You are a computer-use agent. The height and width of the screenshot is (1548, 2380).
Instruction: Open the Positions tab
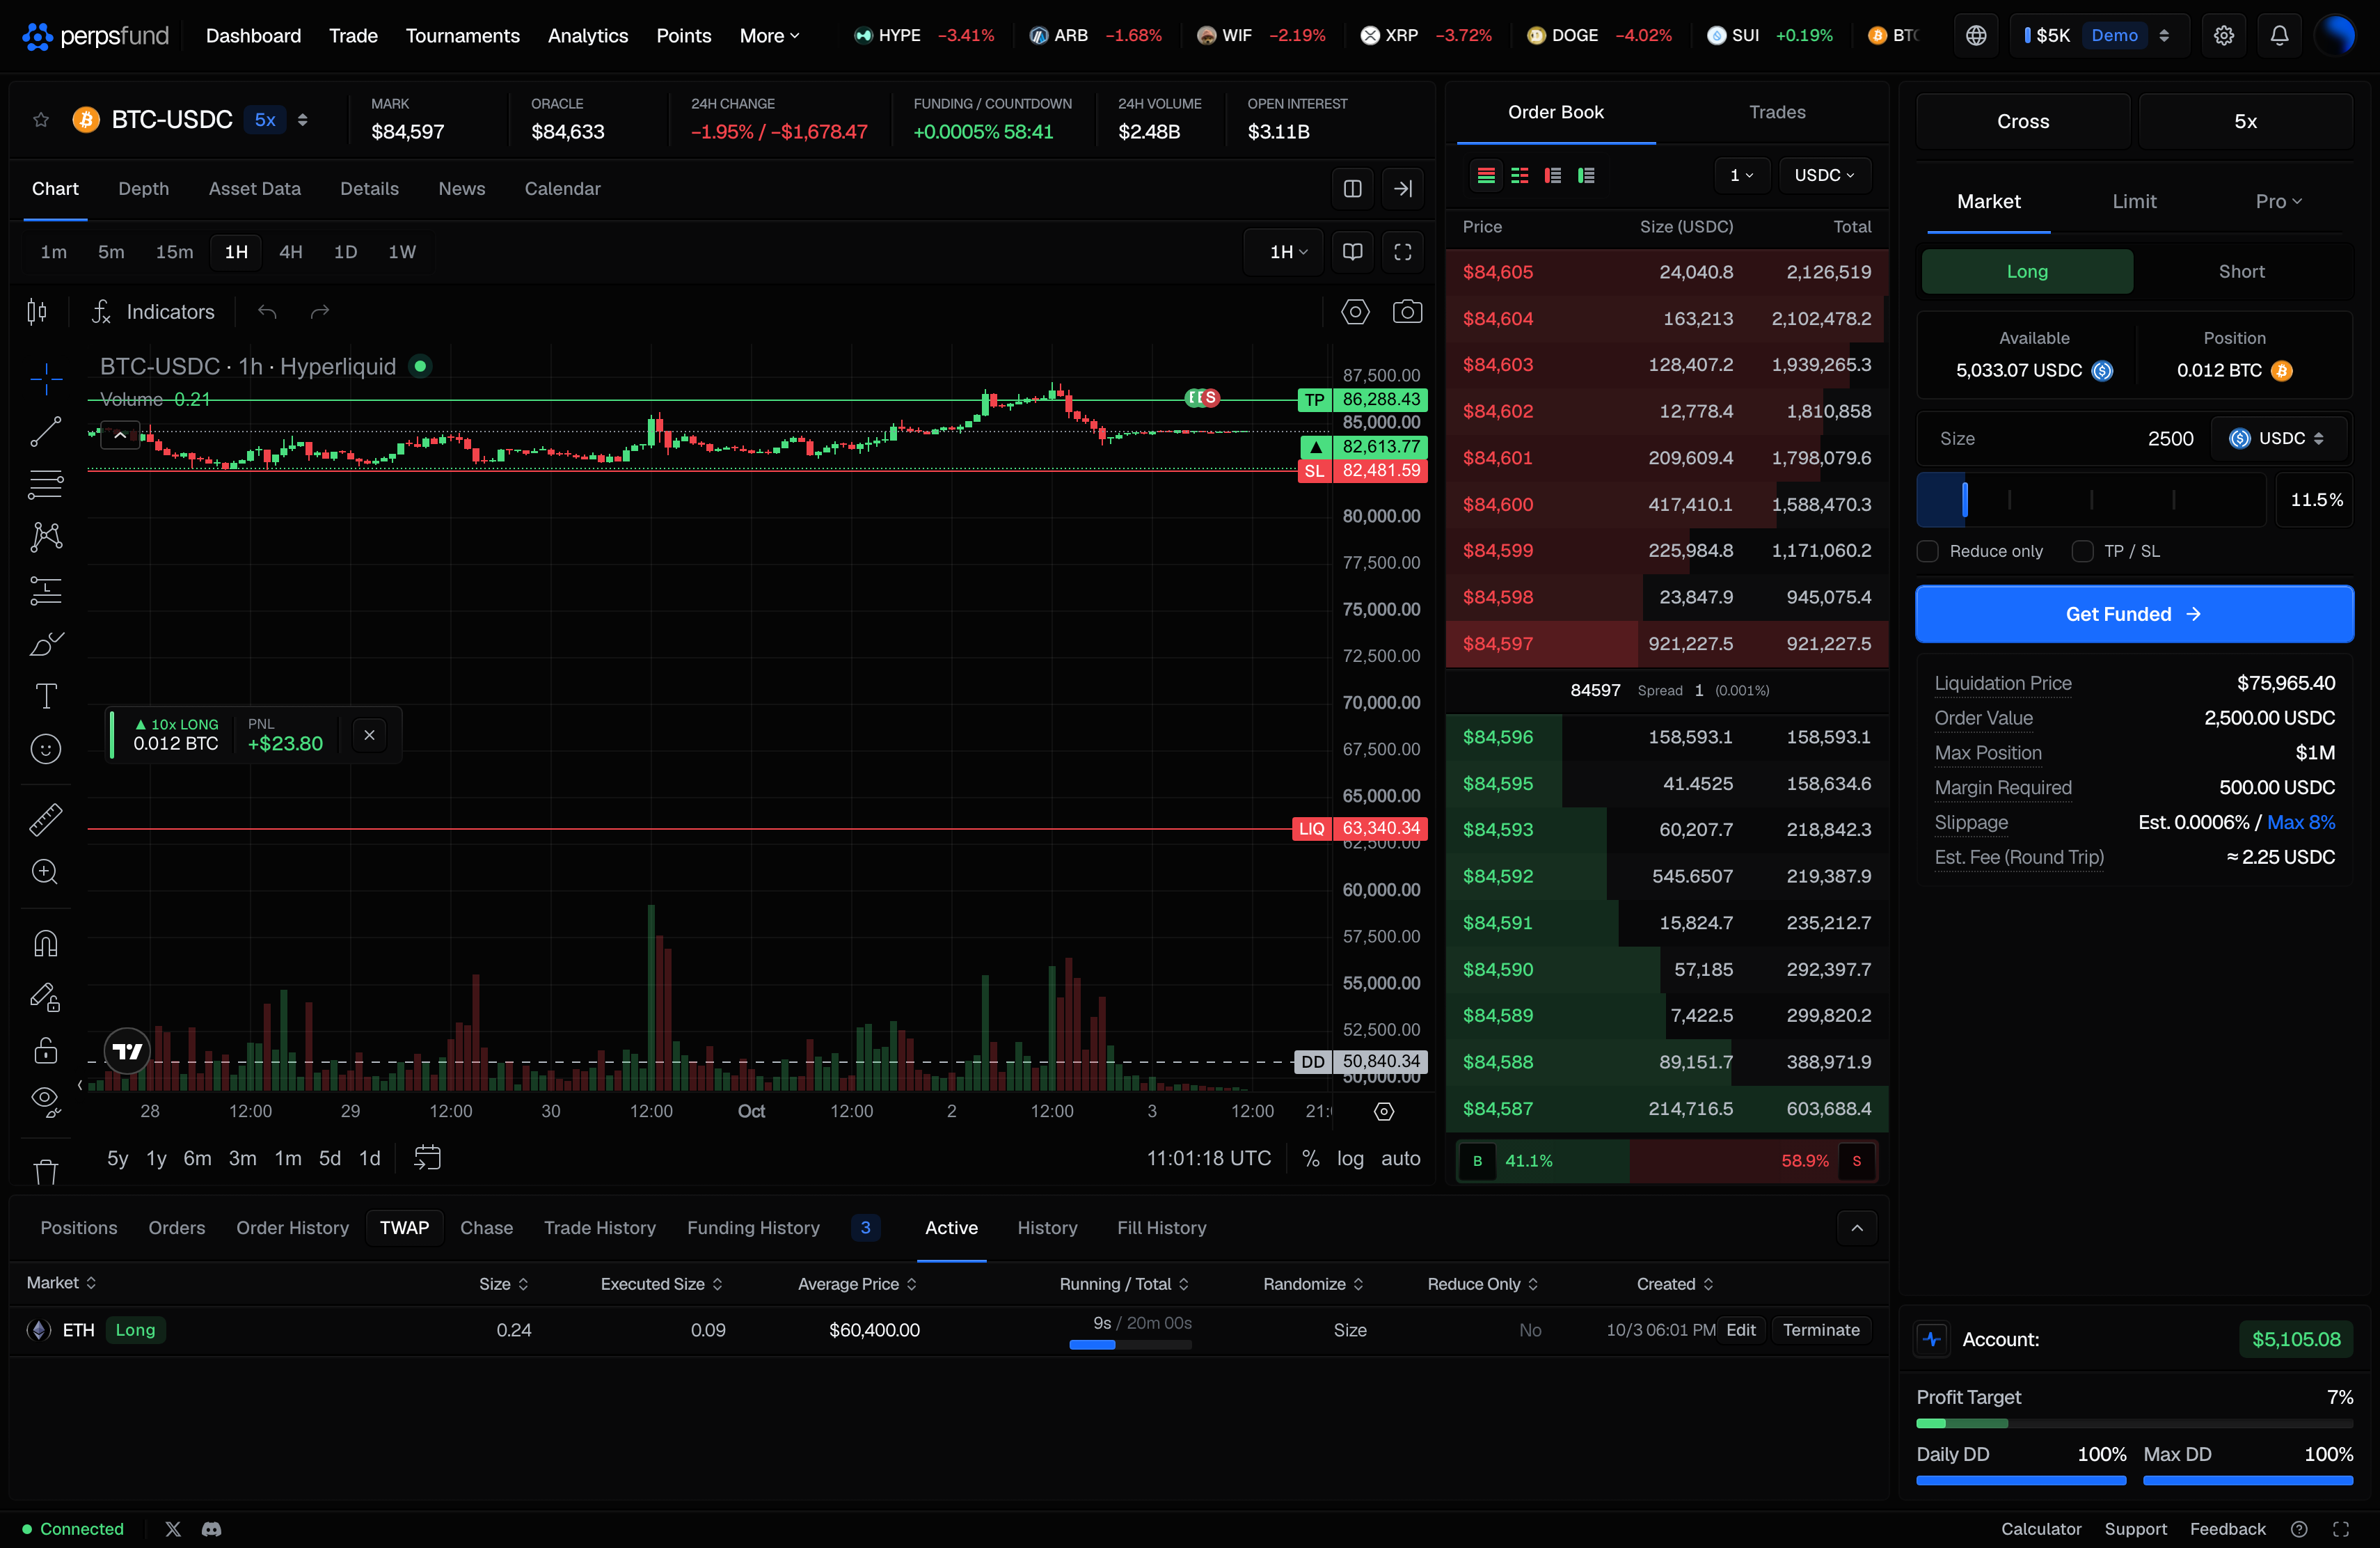pos(79,1228)
